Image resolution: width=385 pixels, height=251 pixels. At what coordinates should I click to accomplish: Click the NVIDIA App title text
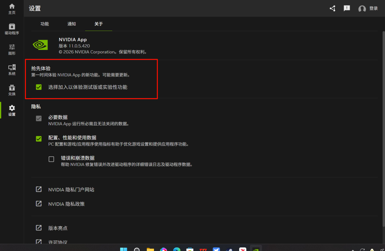tap(72, 40)
